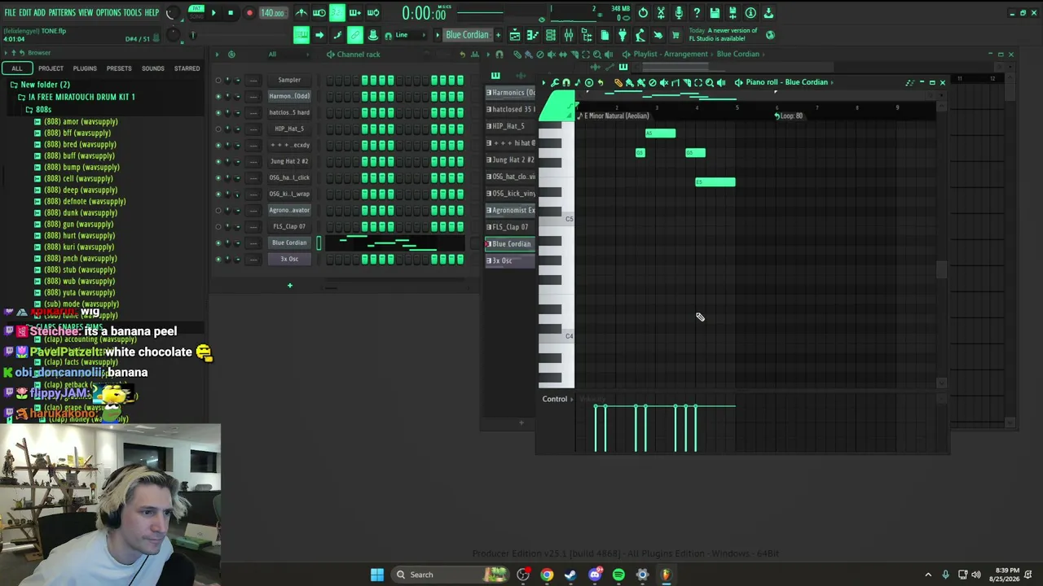Select the 3x Osc channel button
Viewport: 1043px width, 586px height.
coord(289,259)
